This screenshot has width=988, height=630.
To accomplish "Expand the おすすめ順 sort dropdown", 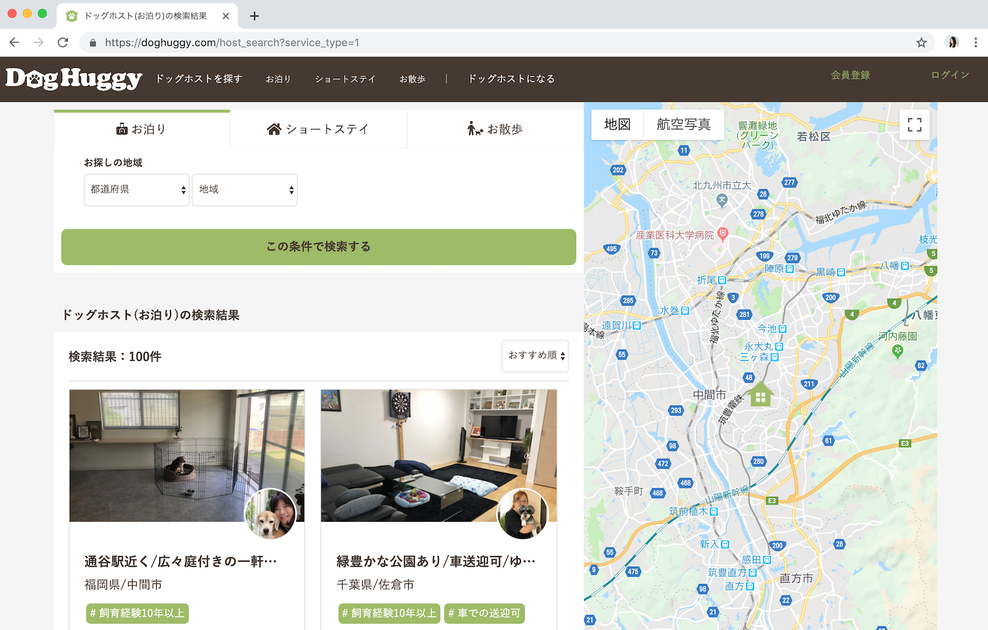I will (535, 356).
